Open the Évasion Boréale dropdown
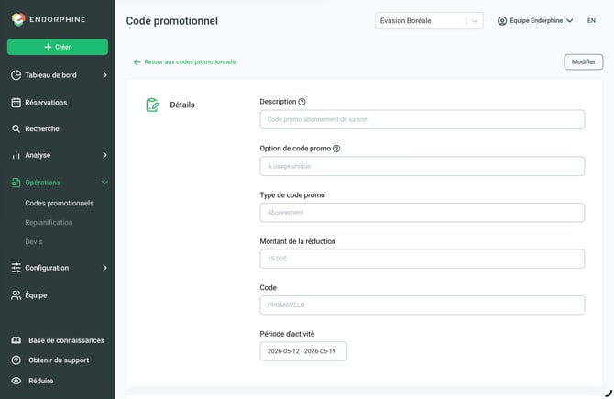 click(x=429, y=21)
